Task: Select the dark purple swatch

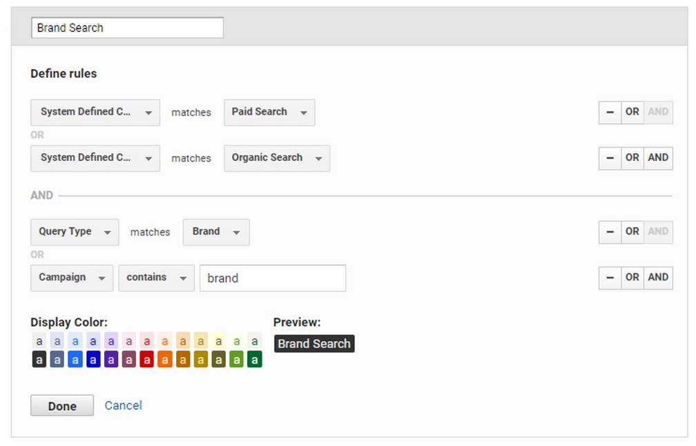Action: pos(111,360)
